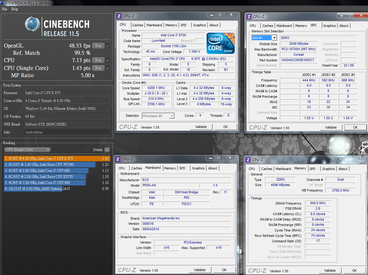Toggle the CPU test checkbox
Viewport: 368px width, 275px height.
click(x=108, y=60)
